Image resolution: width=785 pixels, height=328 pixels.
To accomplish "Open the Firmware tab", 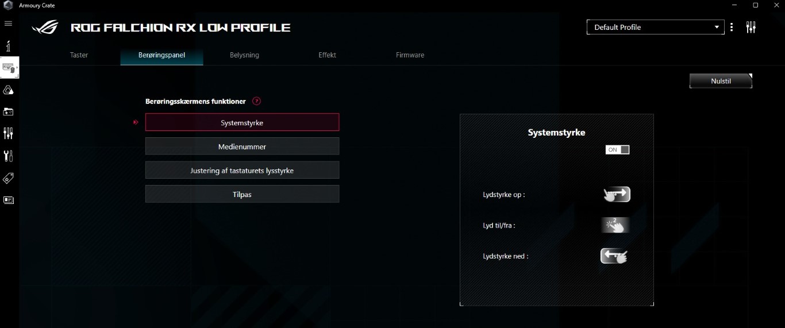I will click(x=410, y=55).
